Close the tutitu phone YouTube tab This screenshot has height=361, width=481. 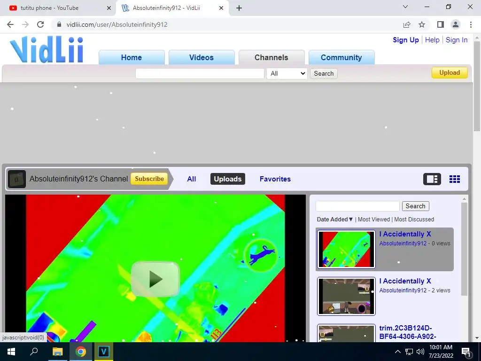coord(109,8)
